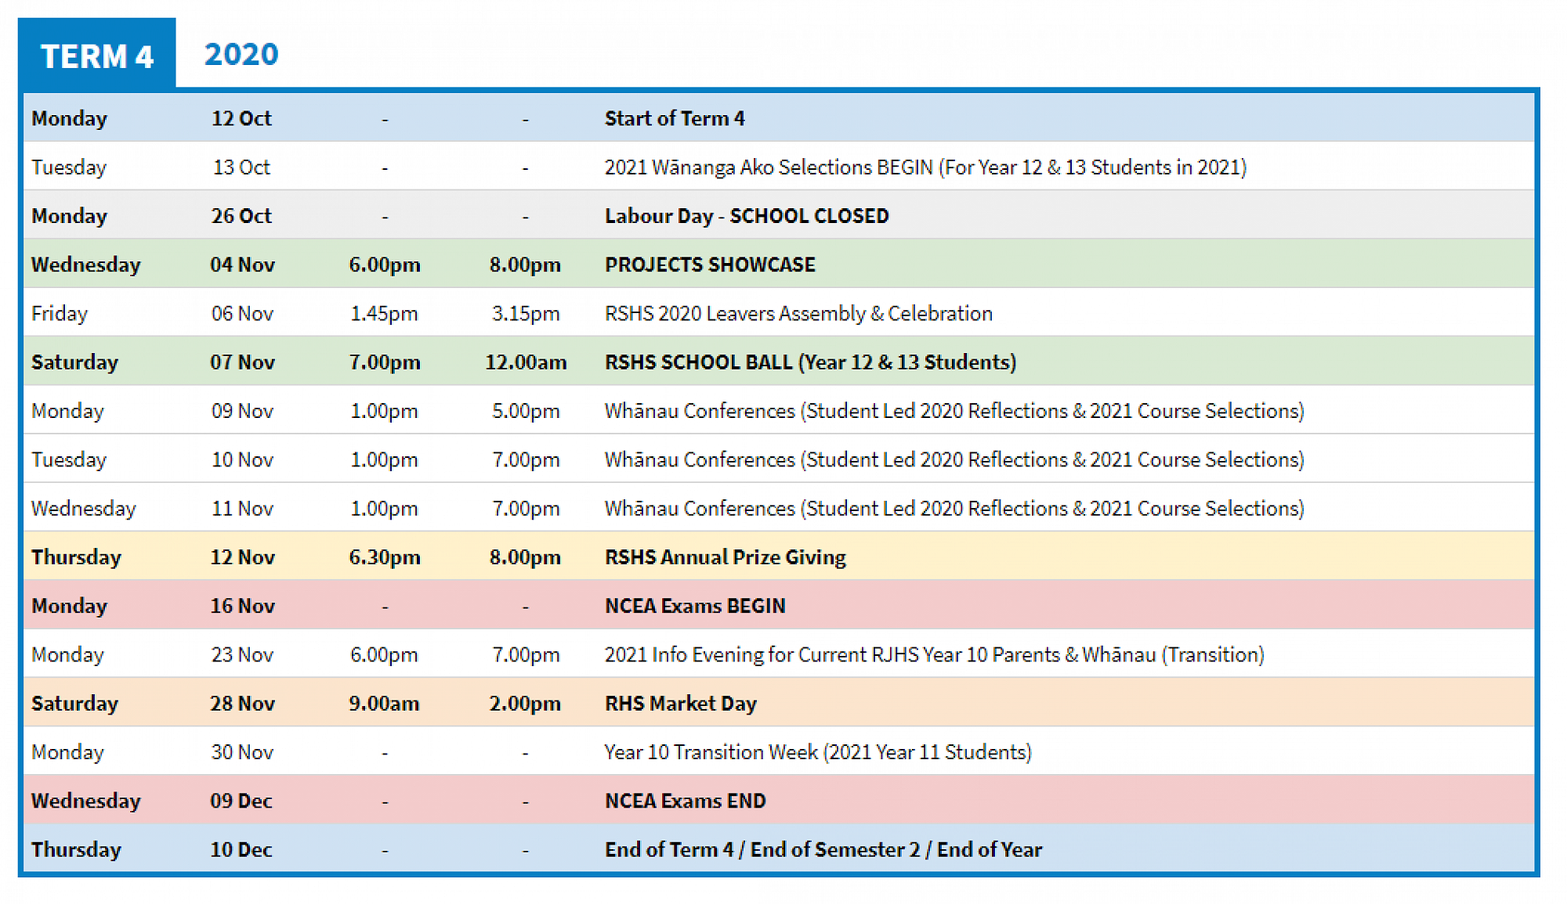Click the 7.00pm end time for Tuesday conferences
The width and height of the screenshot is (1567, 904).
525,459
